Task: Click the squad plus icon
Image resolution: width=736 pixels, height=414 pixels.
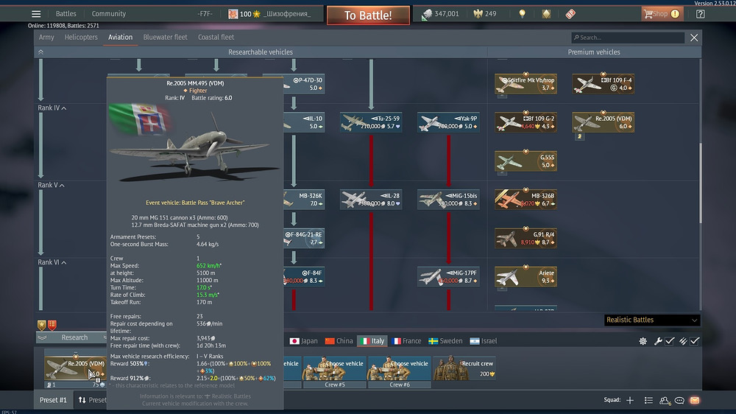Action: 630,400
